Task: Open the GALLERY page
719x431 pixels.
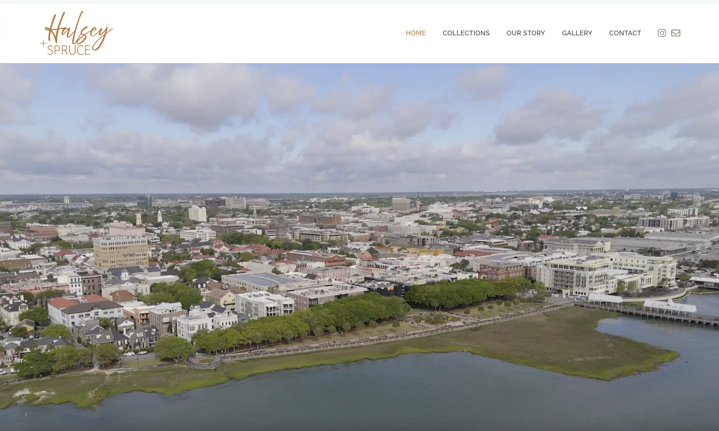Action: (577, 33)
